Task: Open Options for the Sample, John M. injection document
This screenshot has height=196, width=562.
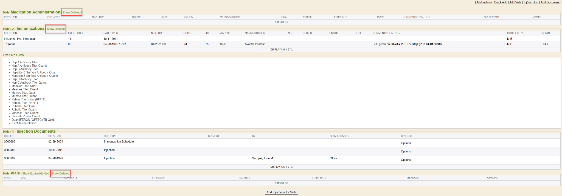Action: point(406,160)
